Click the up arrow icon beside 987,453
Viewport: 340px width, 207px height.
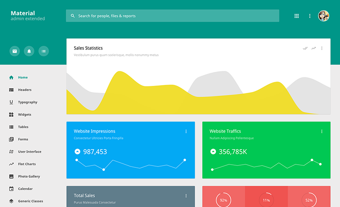point(77,152)
